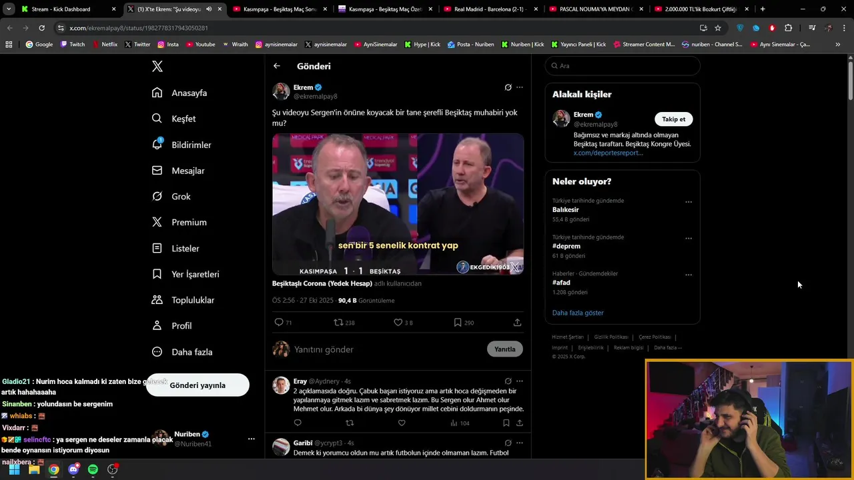Open the more options menu on Ekrem's post

pyautogui.click(x=520, y=87)
